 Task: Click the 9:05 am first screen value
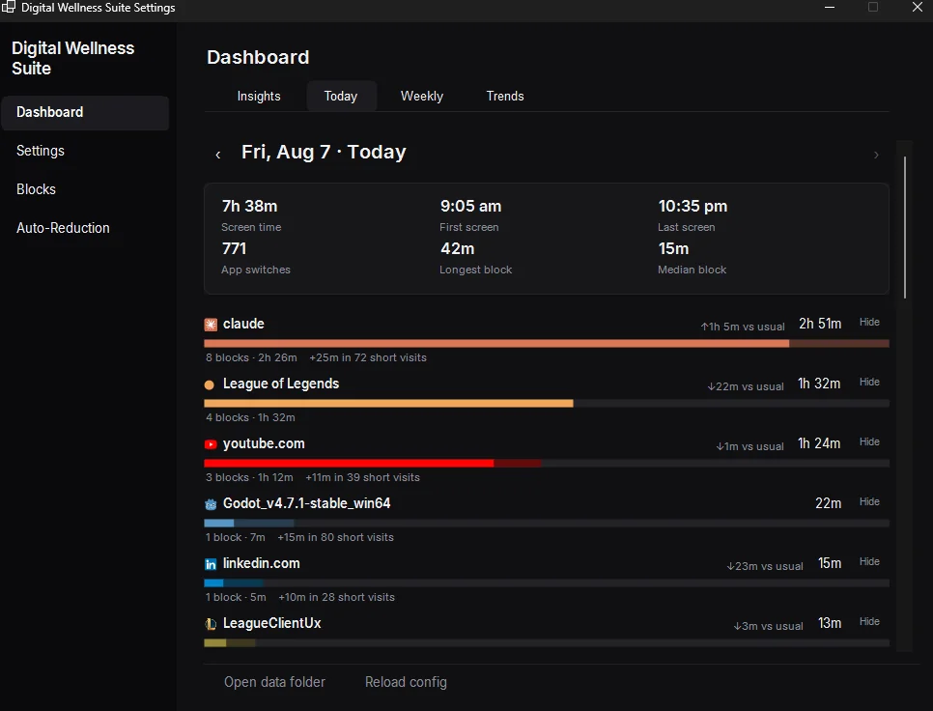(470, 207)
